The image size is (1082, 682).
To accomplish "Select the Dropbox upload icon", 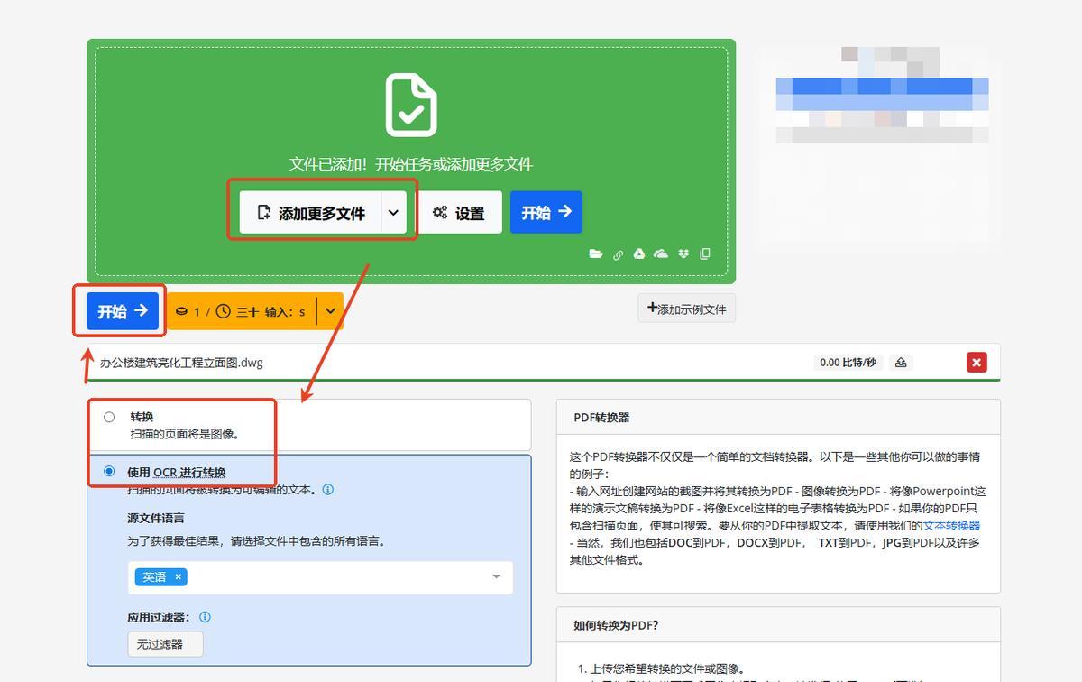I will click(x=684, y=254).
